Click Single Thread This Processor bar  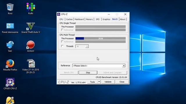(101, 27)
